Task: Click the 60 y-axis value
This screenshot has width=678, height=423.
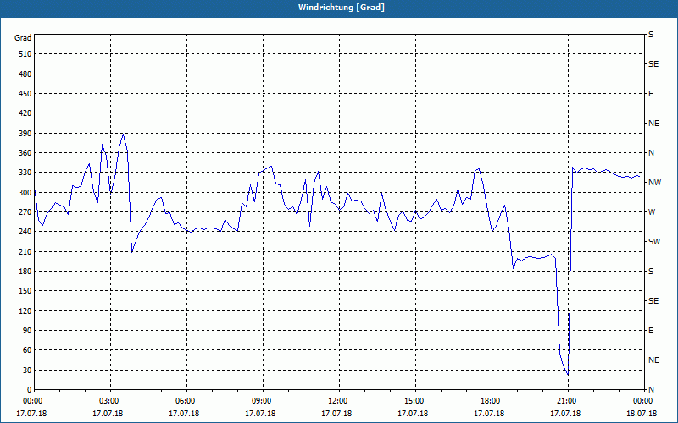Action: tap(27, 350)
